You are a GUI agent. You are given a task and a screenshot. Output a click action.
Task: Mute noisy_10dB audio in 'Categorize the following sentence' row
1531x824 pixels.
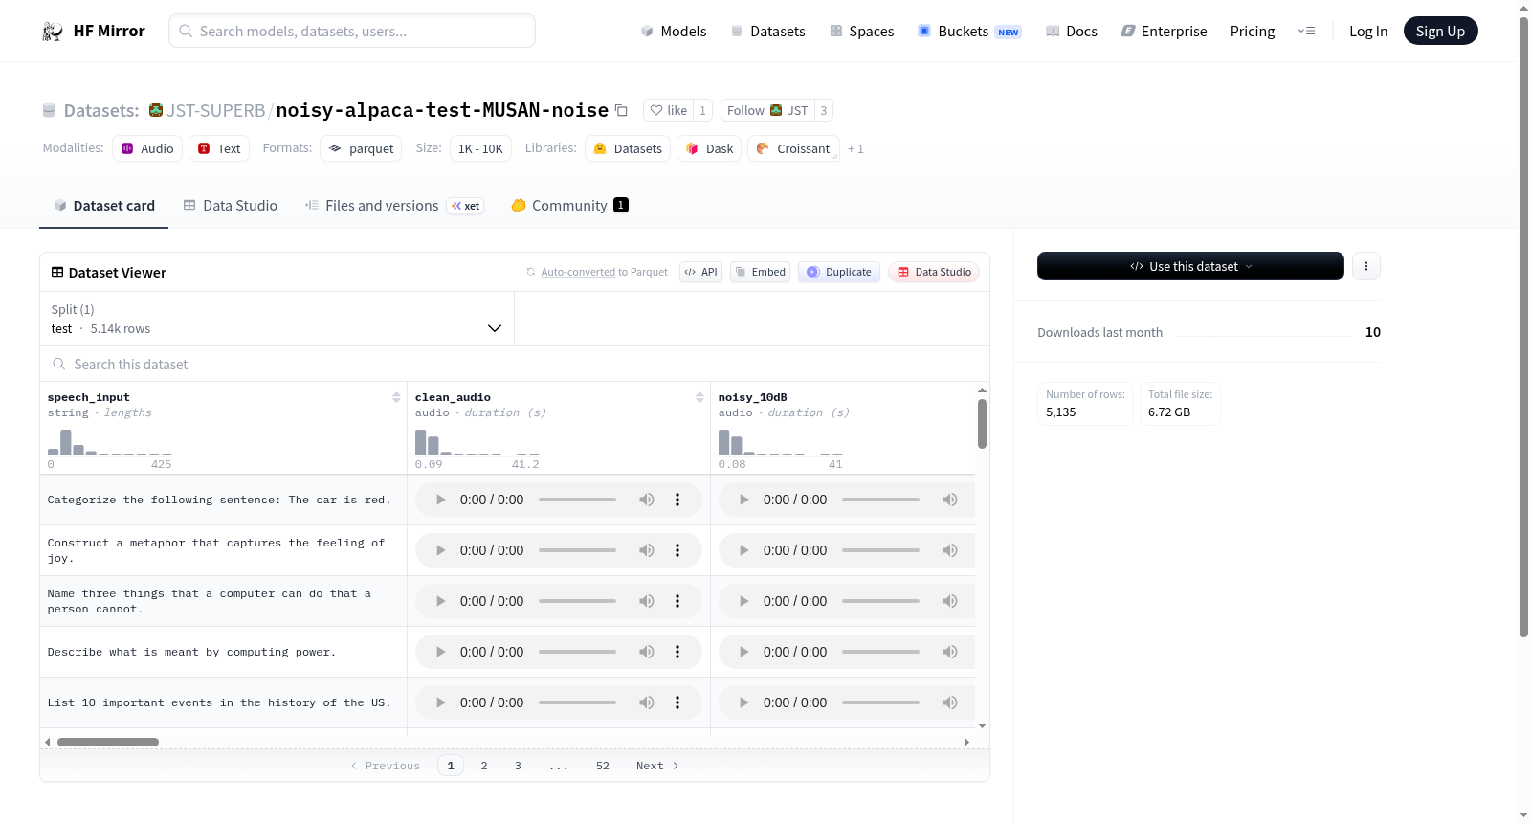point(950,500)
